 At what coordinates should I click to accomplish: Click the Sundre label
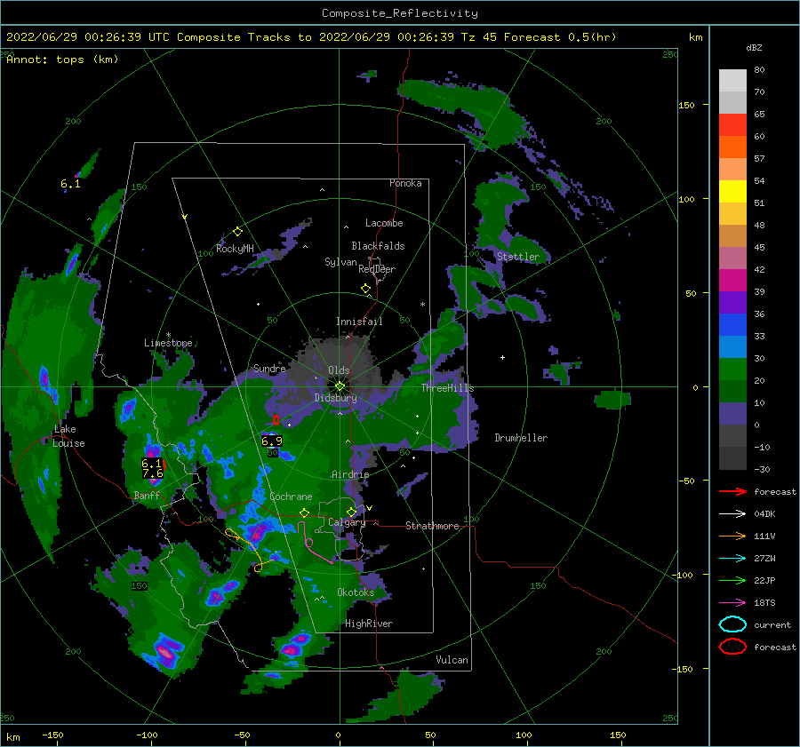point(269,368)
